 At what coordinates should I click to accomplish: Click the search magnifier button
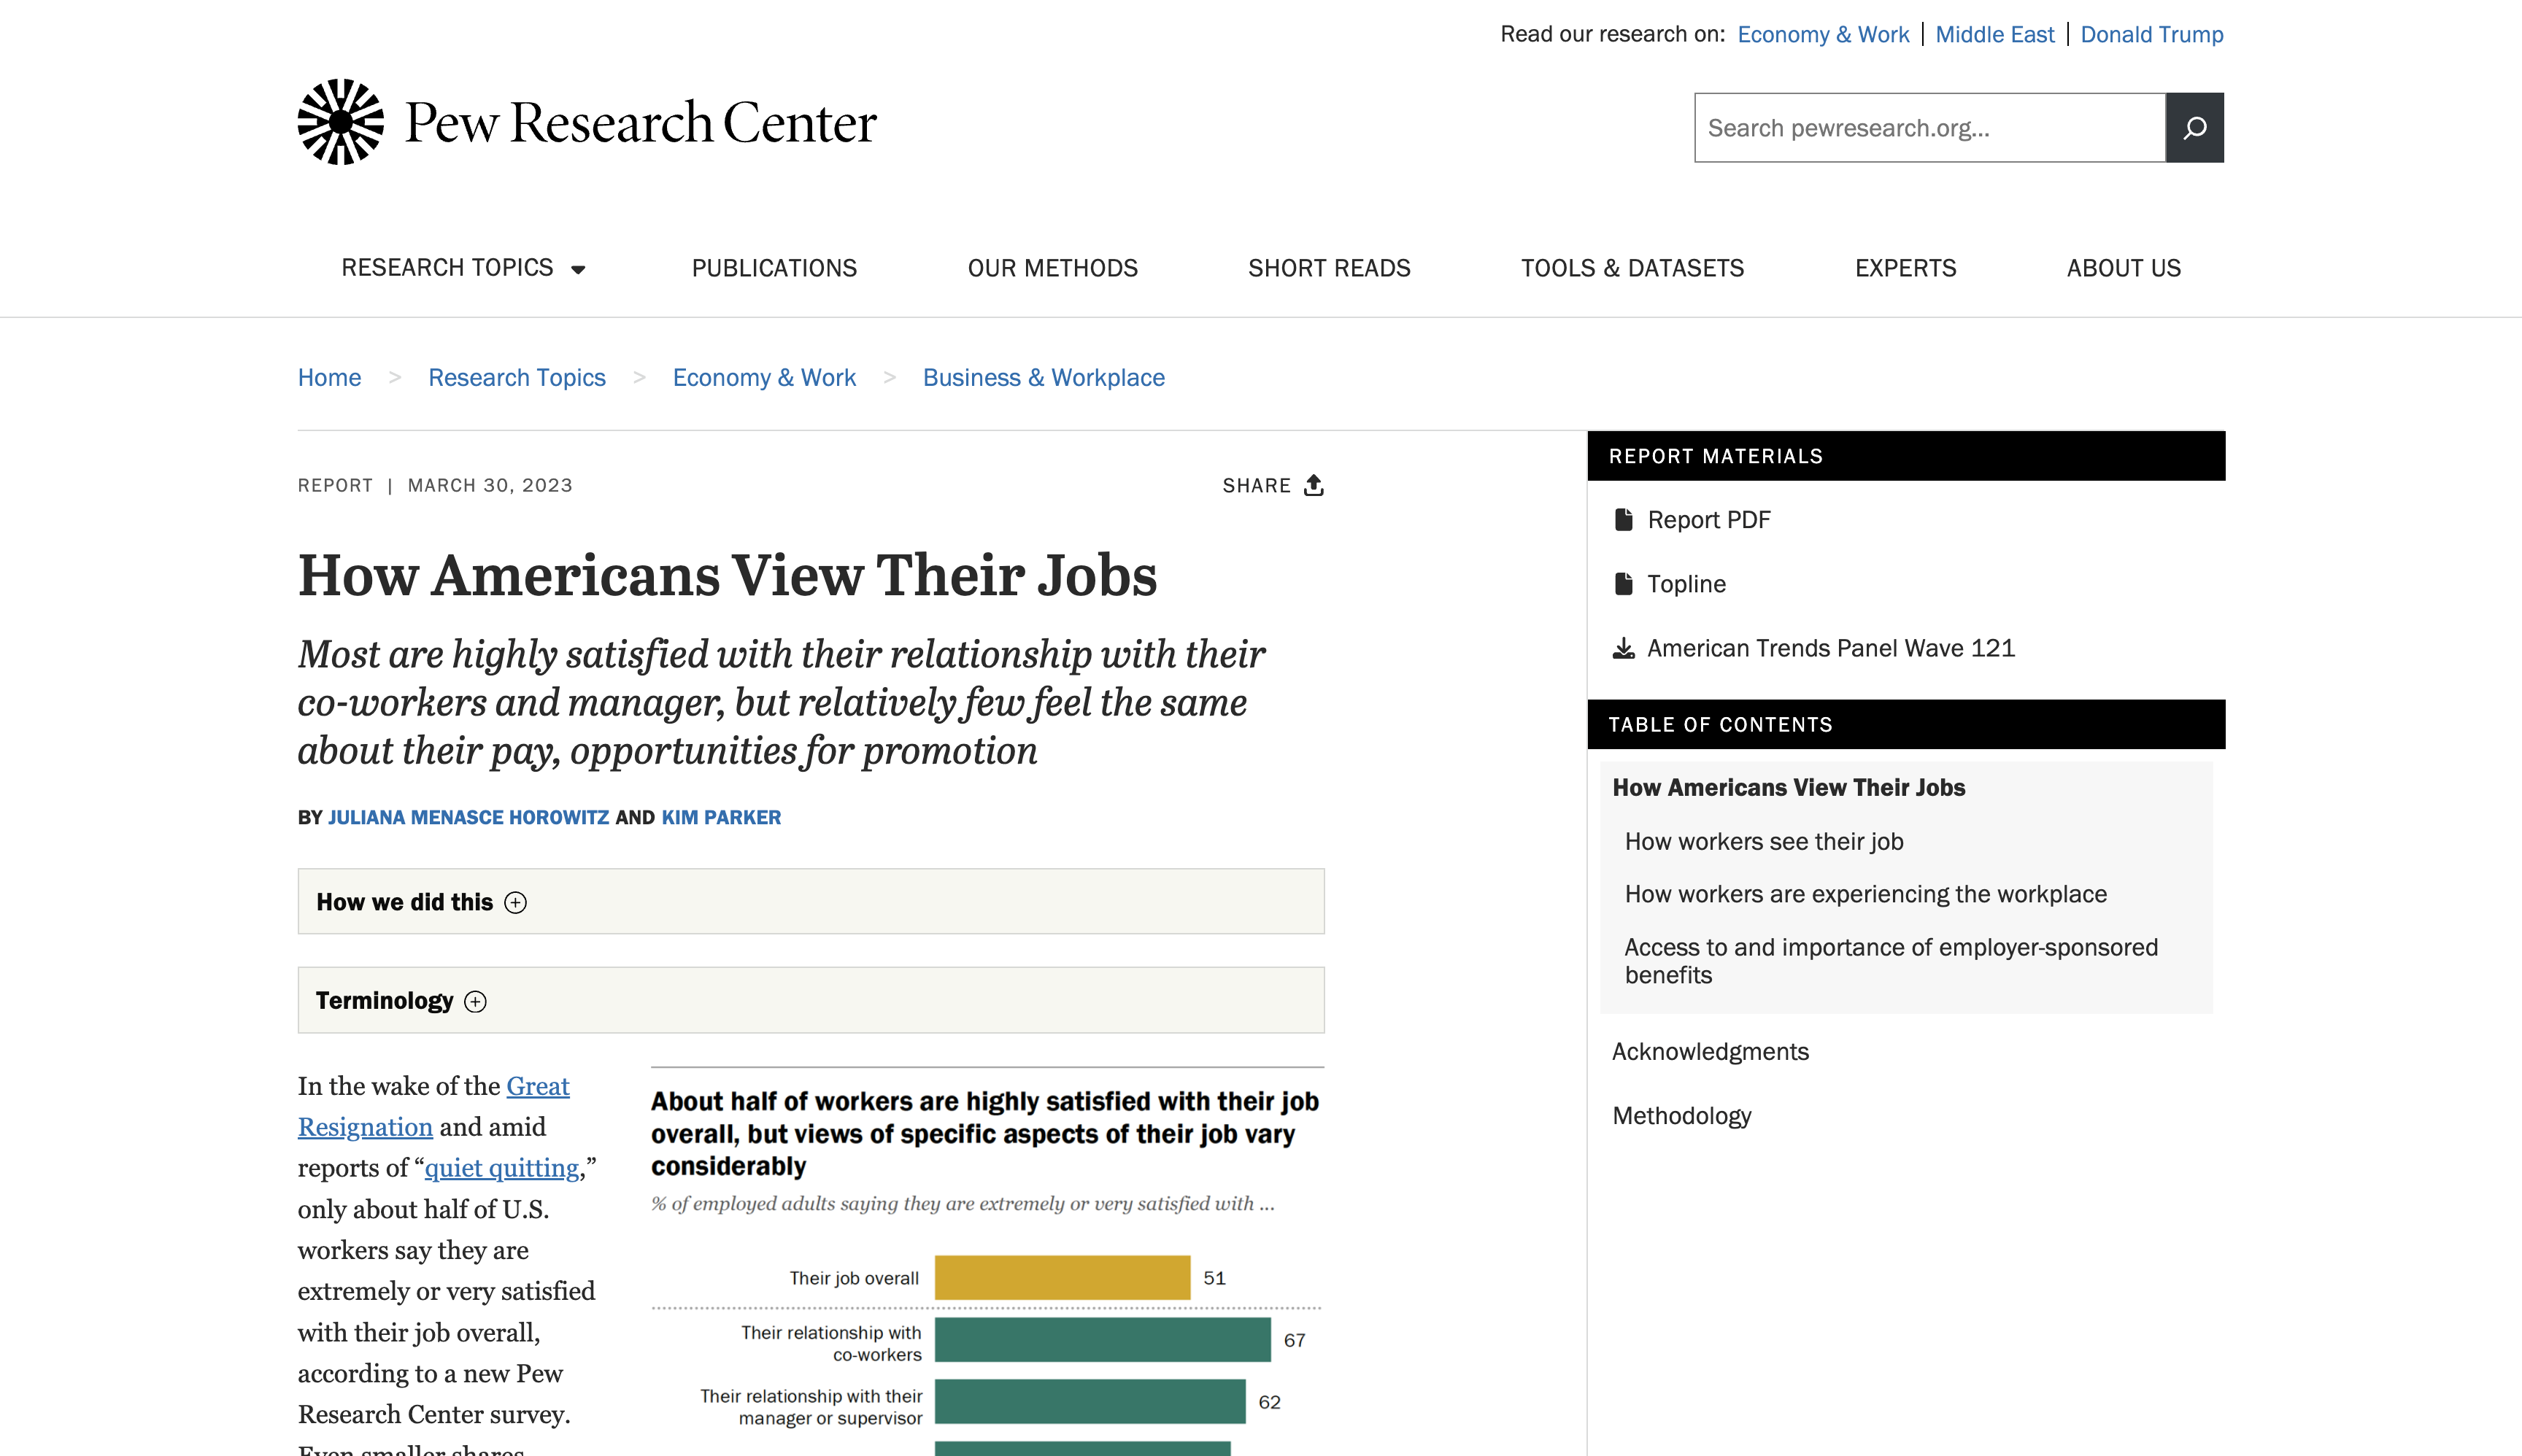click(2194, 128)
